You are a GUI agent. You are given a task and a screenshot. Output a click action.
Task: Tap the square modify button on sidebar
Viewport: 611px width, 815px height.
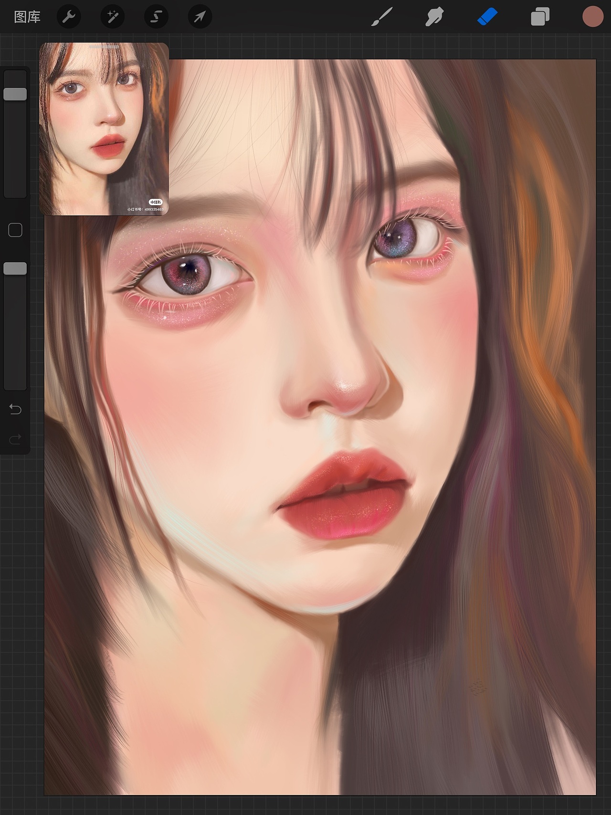click(x=15, y=230)
